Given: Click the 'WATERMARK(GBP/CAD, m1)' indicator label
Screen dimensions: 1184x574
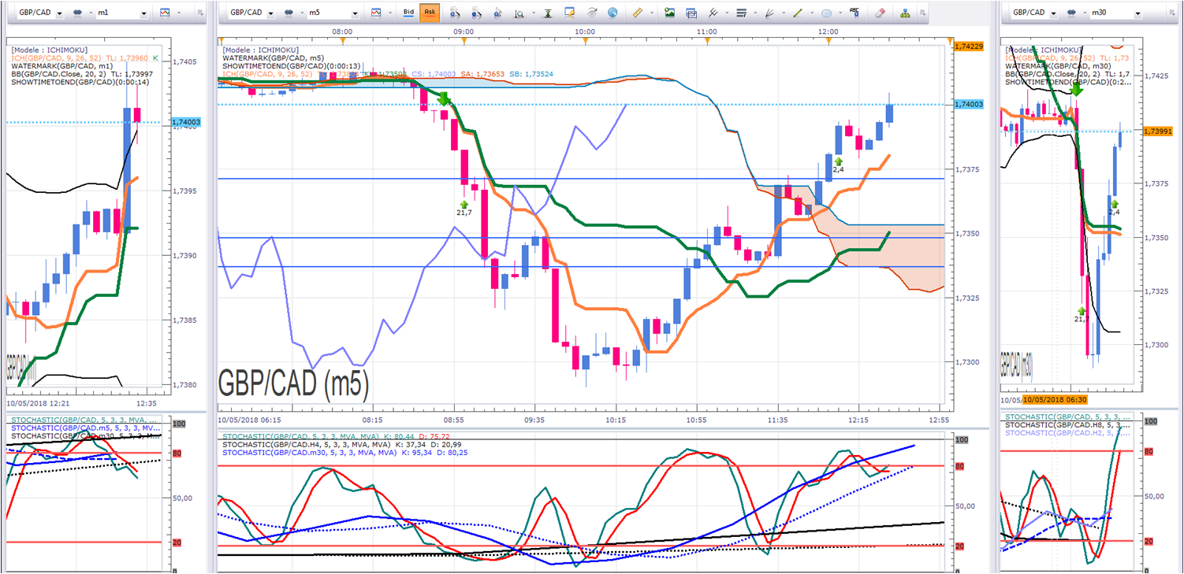Looking at the screenshot, I should click(x=62, y=65).
